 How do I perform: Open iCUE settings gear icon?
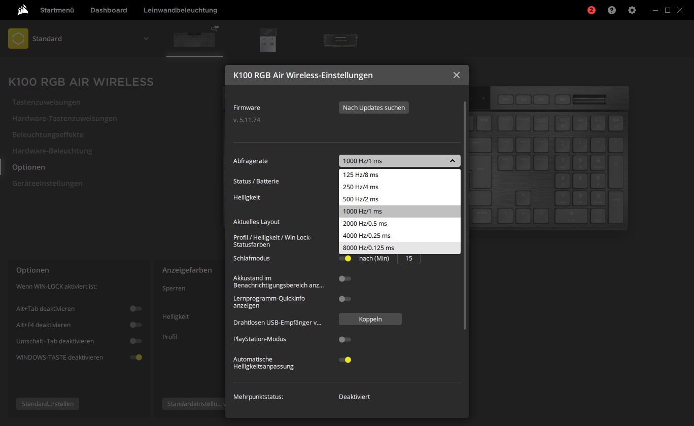[x=632, y=10]
